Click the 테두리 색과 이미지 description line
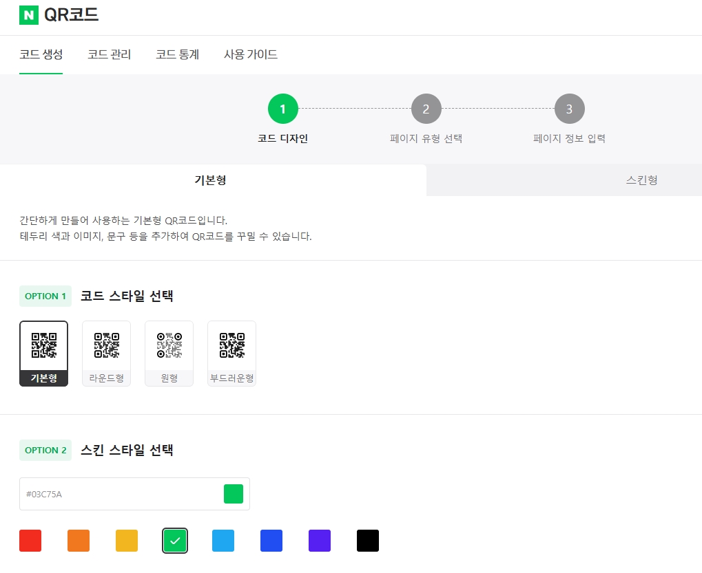Screen dimensions: 702x573 165,236
